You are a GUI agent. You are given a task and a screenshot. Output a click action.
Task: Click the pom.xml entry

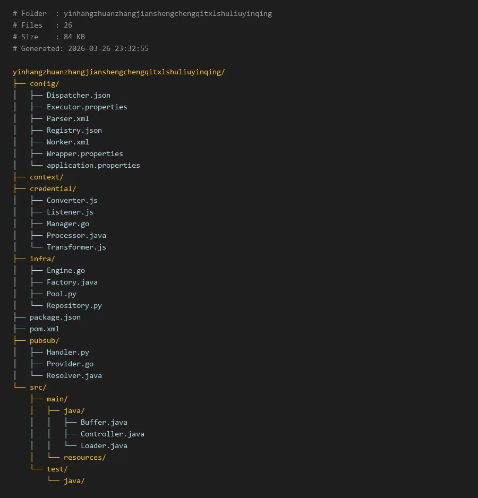(44, 329)
